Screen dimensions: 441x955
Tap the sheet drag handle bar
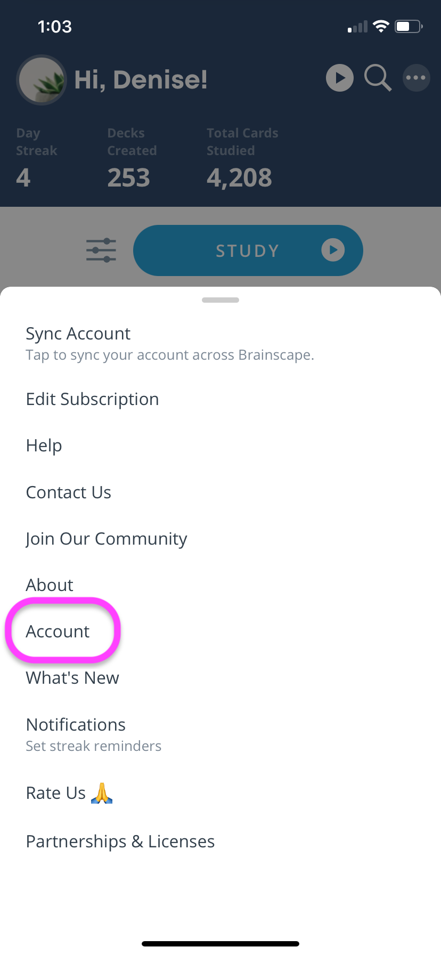(220, 300)
